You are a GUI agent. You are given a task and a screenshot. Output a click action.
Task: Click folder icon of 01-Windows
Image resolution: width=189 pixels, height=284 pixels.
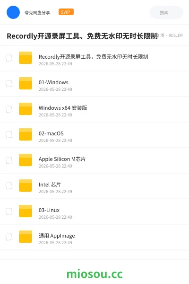[x=26, y=83]
